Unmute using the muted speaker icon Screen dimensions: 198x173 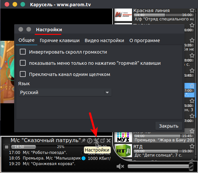pyautogui.click(x=120, y=166)
